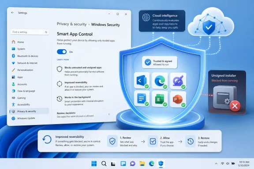Click the 'Blocks untrusted and unsigned apps' heading
Image resolution: width=254 pixels, height=169 pixels.
pos(83,67)
